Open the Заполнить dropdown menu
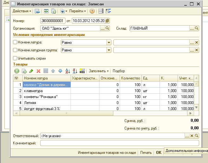The width and height of the screenshot is (208, 163). coord(98,71)
